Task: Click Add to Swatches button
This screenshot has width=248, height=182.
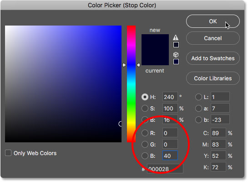Action: pos(213,58)
